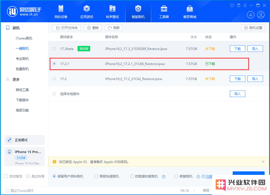Open the title bar list menu icon
The width and height of the screenshot is (270, 195).
pos(245,5)
